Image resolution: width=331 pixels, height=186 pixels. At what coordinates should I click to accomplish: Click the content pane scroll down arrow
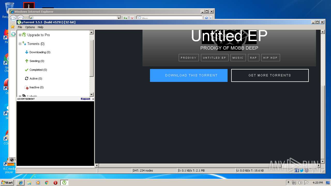[322, 161]
